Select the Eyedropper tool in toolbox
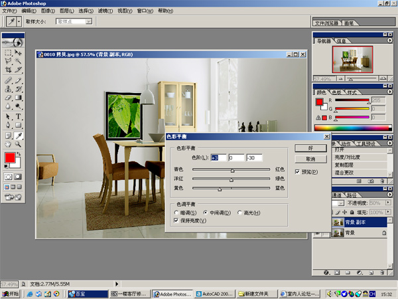 coord(18,136)
